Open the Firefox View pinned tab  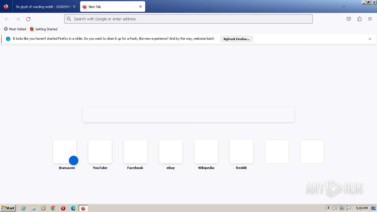(x=6, y=6)
